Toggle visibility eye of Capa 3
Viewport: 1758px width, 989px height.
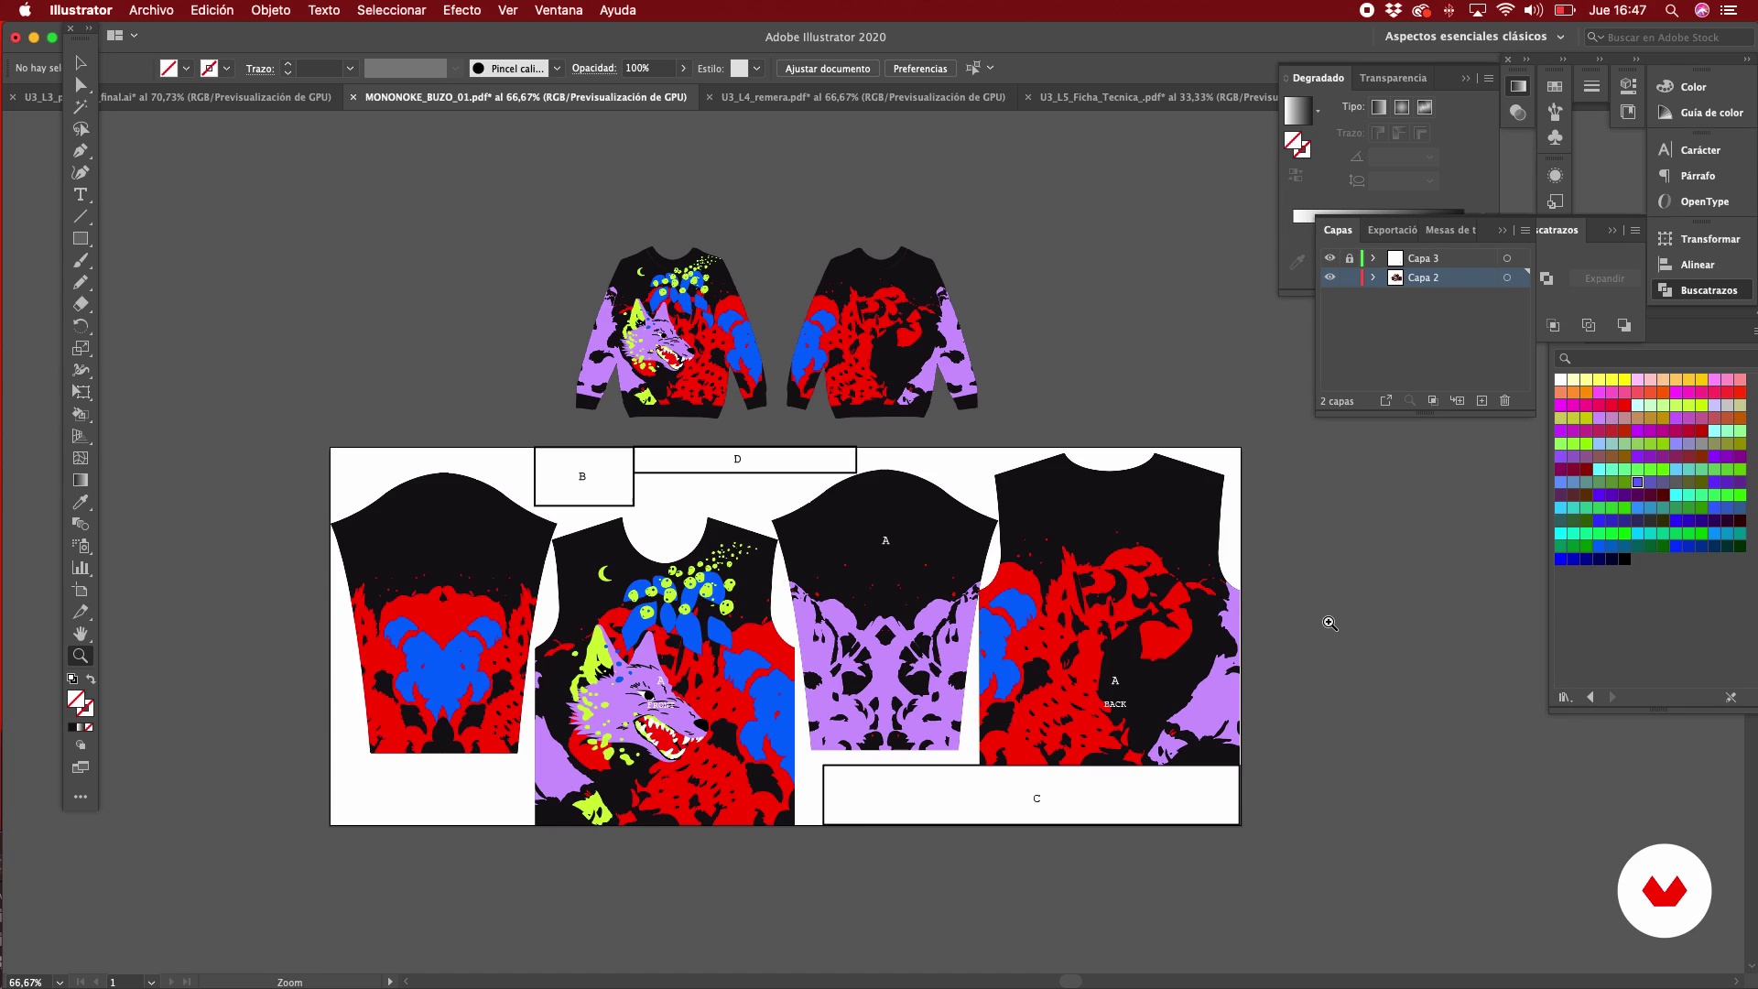point(1329,258)
